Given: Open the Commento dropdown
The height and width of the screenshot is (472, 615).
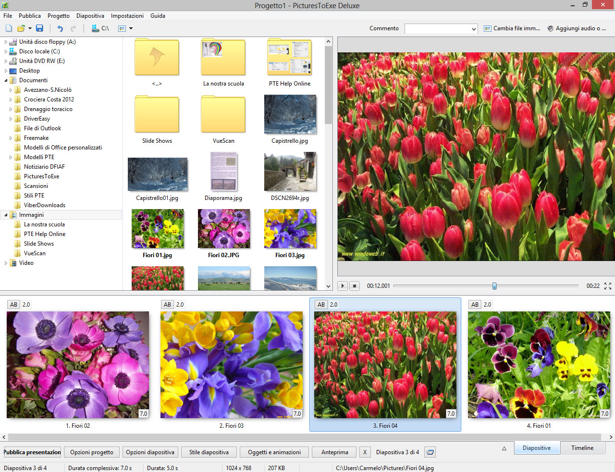Looking at the screenshot, I should click(473, 29).
